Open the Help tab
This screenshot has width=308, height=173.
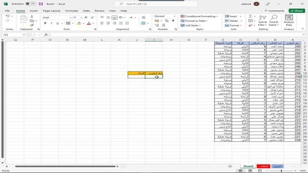click(x=124, y=11)
